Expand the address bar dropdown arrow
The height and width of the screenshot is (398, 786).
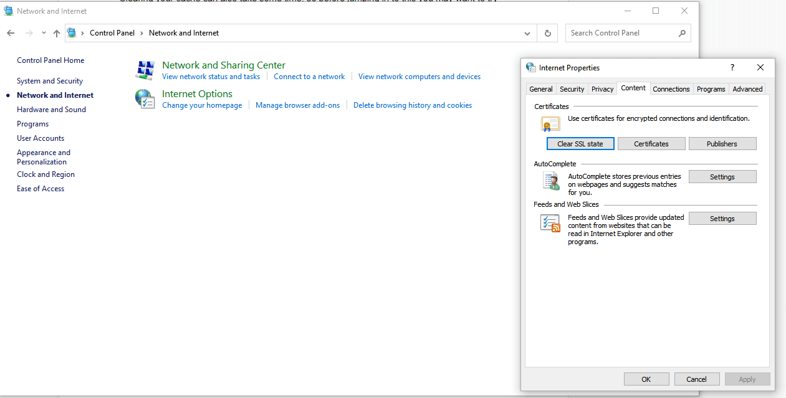tap(527, 33)
